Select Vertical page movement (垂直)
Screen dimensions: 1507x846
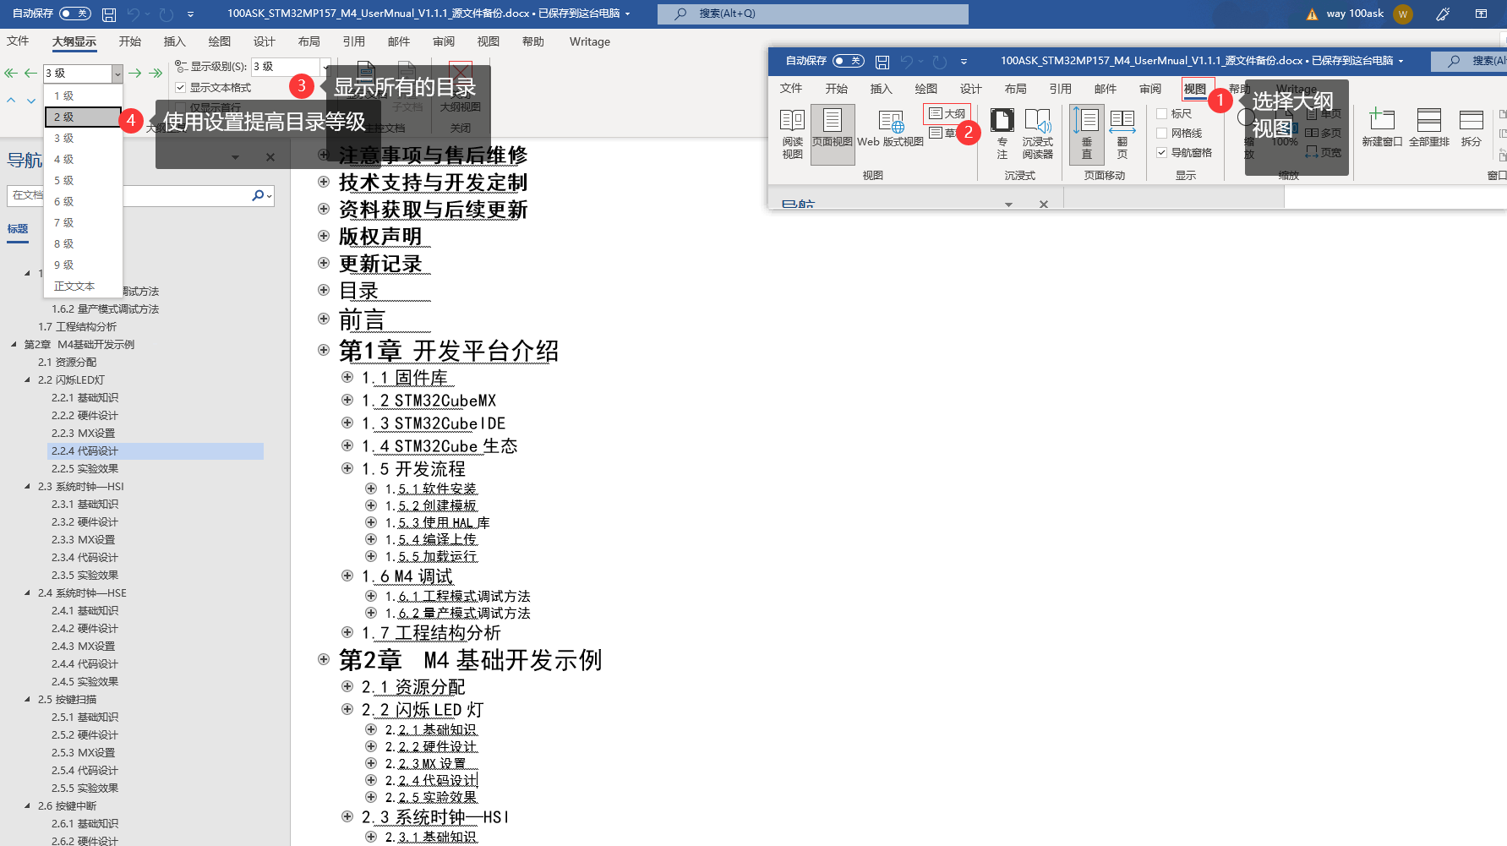tap(1087, 134)
